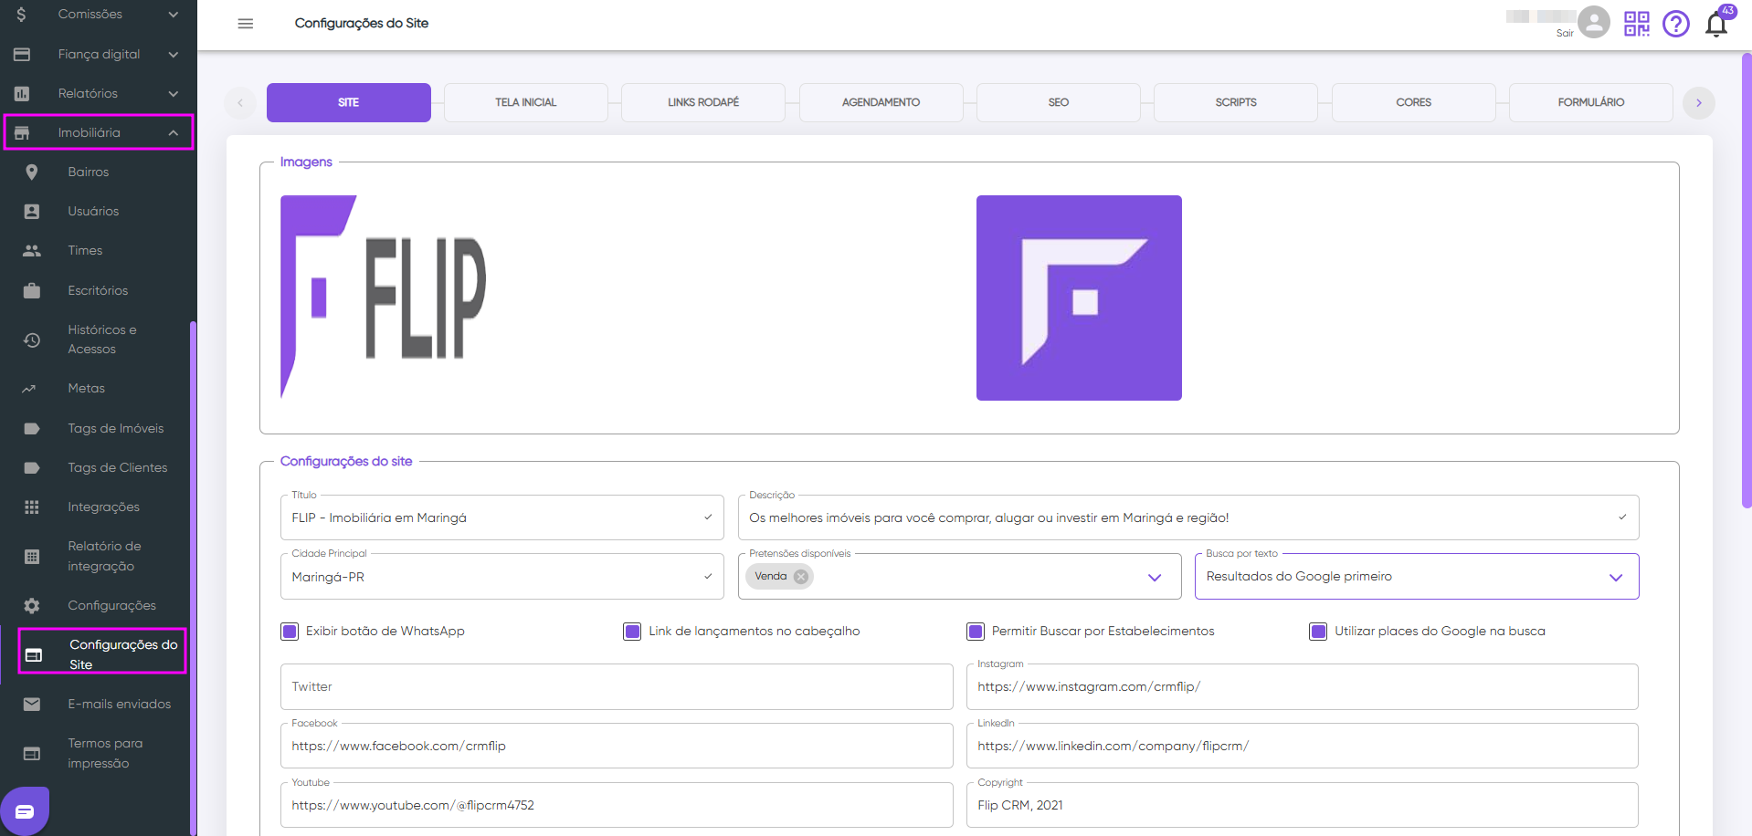Go to Usuários in the sidebar
Image resolution: width=1752 pixels, height=836 pixels.
point(93,212)
